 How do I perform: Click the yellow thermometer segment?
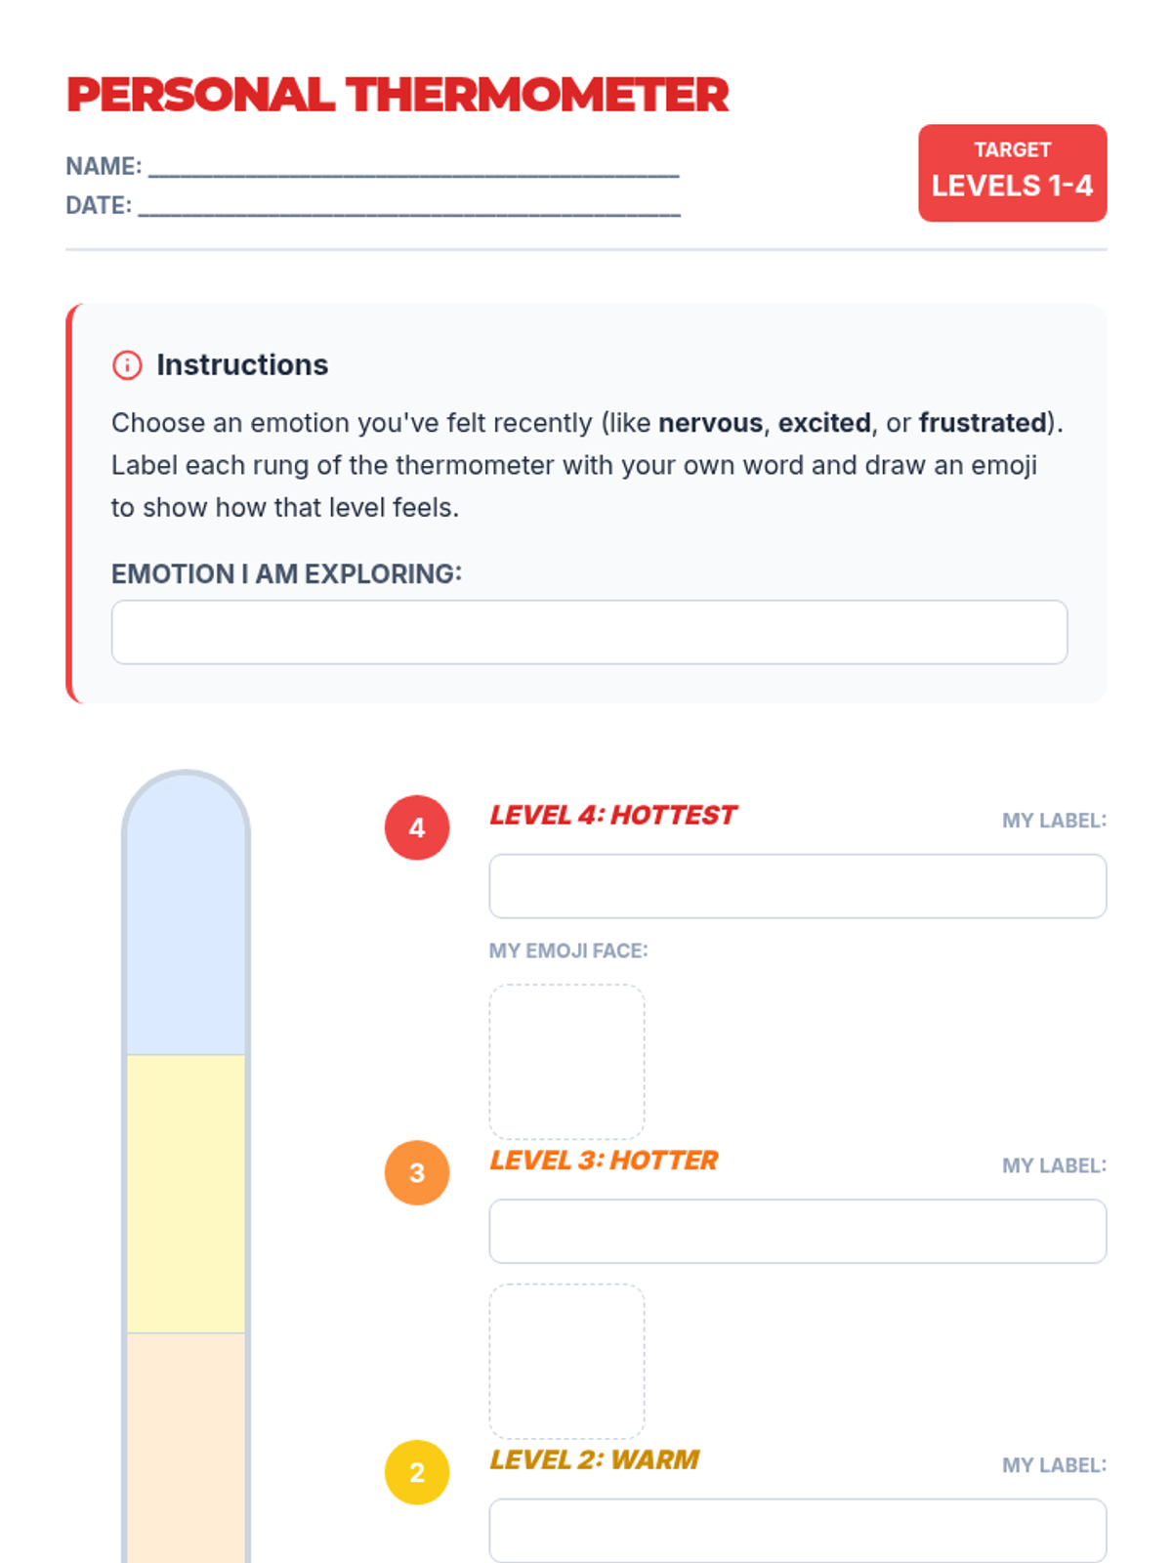pyautogui.click(x=186, y=1194)
